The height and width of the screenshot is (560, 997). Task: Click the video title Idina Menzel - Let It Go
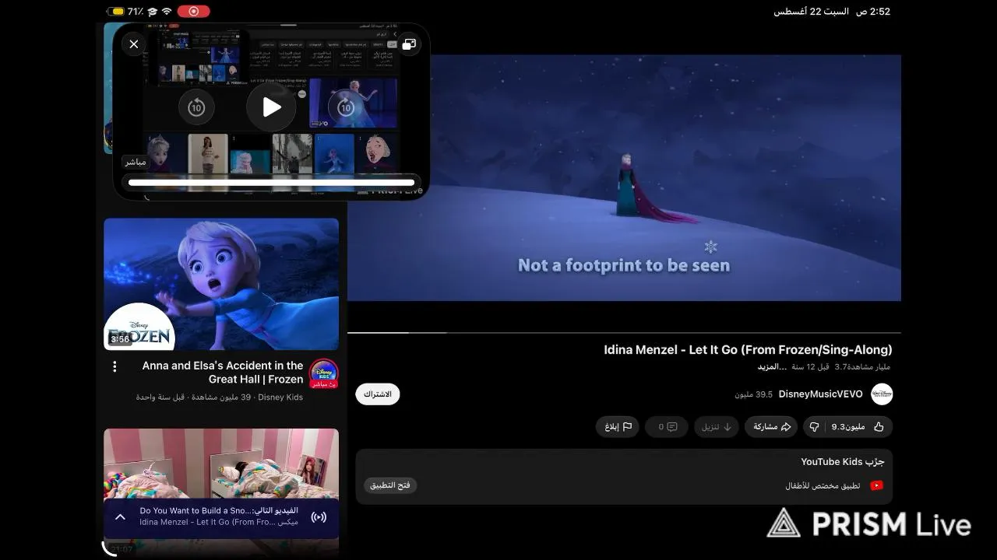tap(748, 350)
